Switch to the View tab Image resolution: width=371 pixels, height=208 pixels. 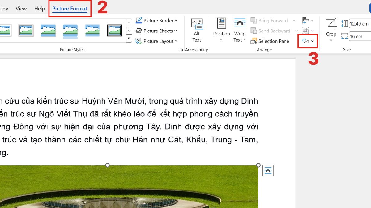(x=21, y=9)
